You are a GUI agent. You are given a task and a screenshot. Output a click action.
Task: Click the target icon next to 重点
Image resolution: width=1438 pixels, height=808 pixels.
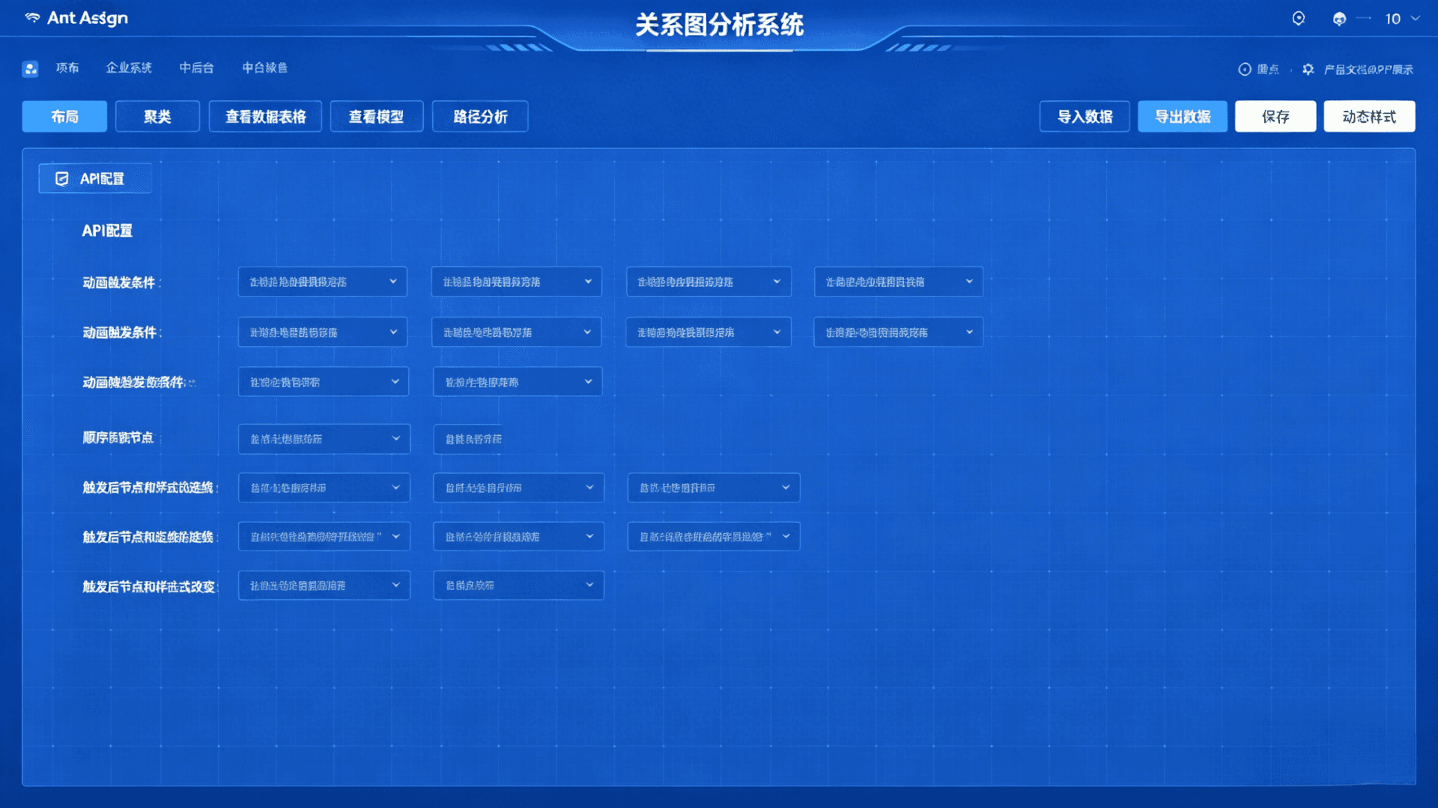pos(1245,69)
